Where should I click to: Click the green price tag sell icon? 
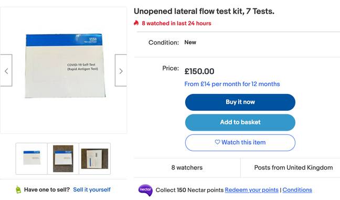click(18, 190)
